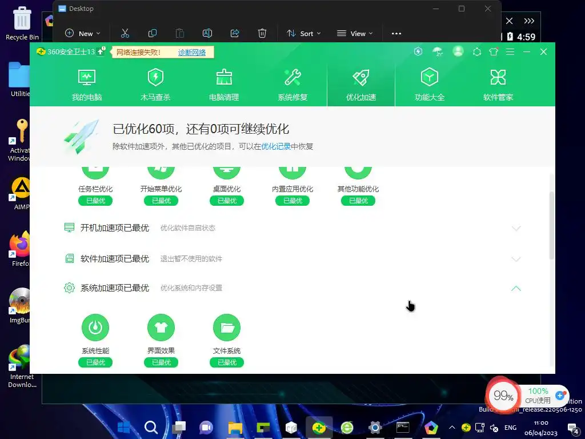
Task: Click 已最优 under 桌面优化
Action: (227, 201)
